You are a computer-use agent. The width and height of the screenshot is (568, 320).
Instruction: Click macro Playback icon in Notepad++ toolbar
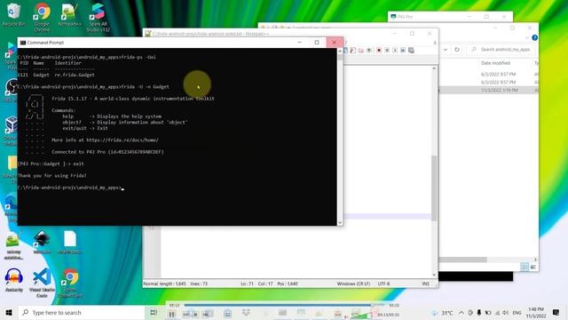point(395,51)
